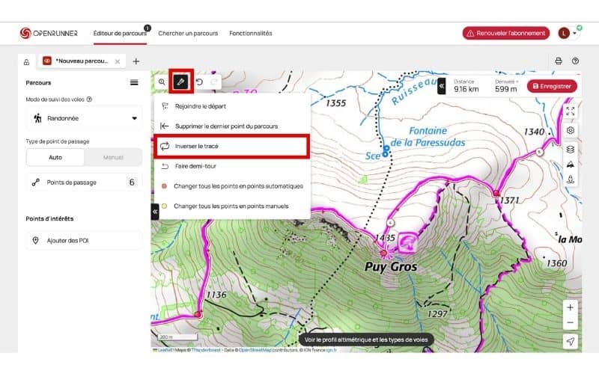Click the Enregistrer button
Image resolution: width=599 pixels, height=374 pixels.
[x=552, y=86]
